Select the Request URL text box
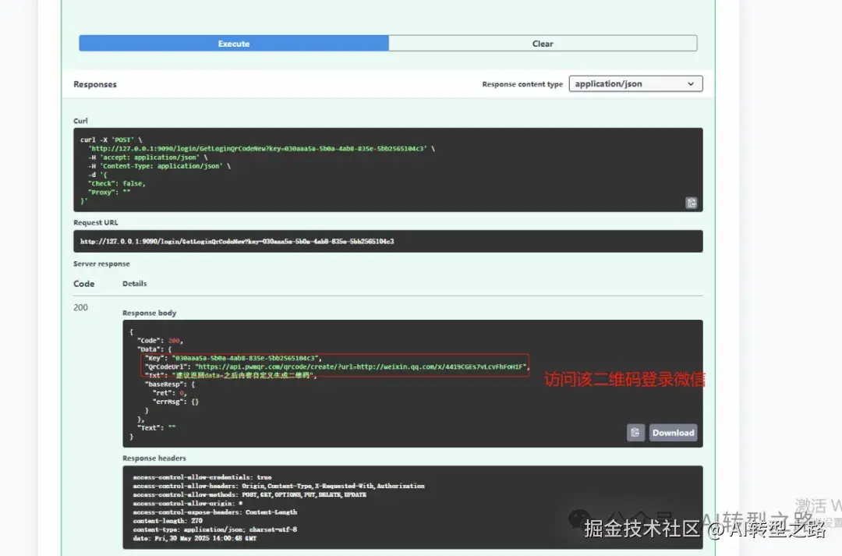This screenshot has height=556, width=842. point(387,241)
